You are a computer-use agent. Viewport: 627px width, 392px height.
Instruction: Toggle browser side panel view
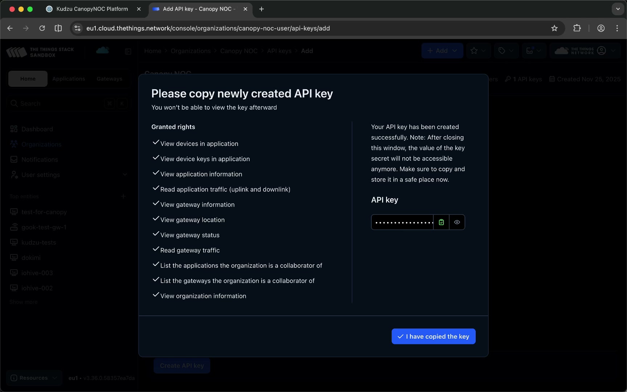pyautogui.click(x=58, y=28)
